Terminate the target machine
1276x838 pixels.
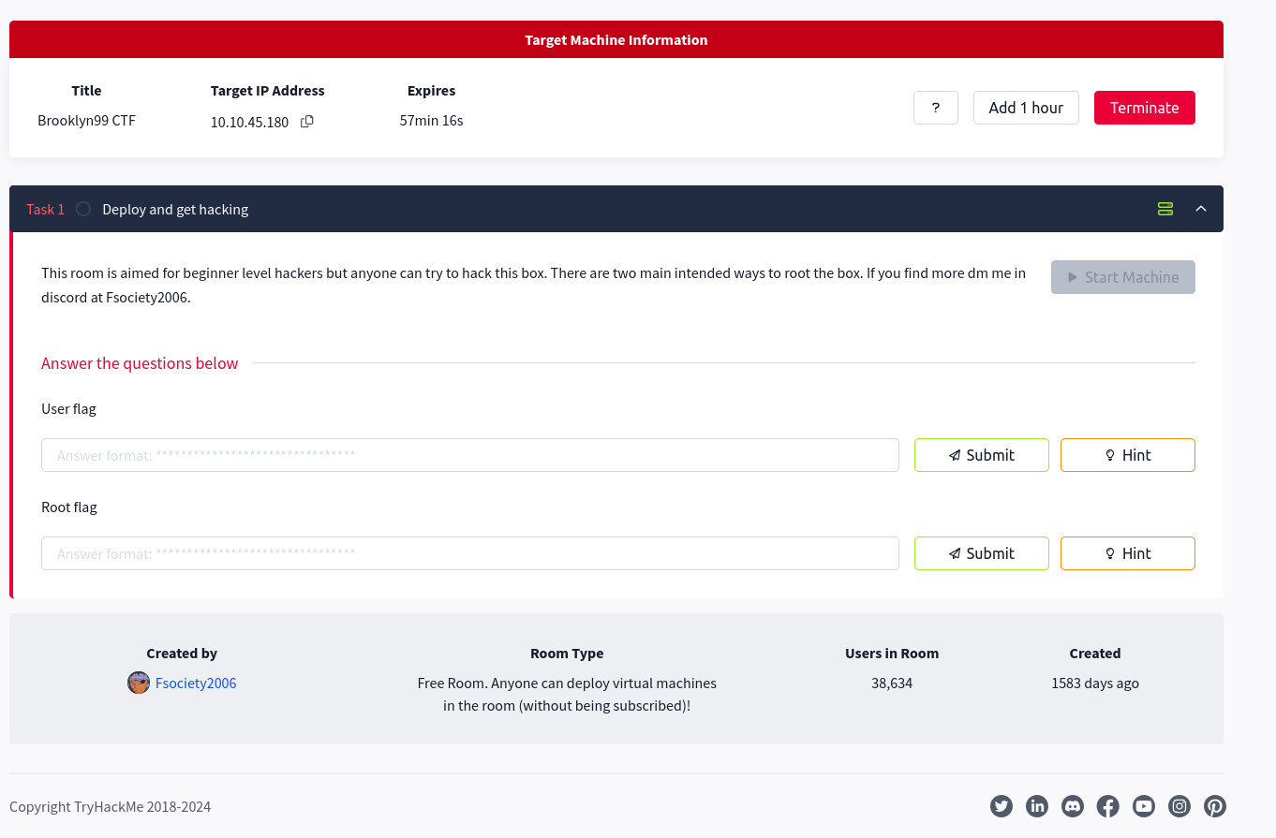(1145, 108)
